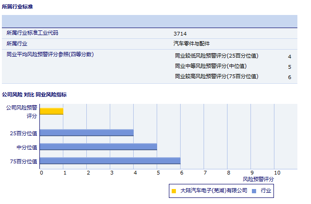Click the blue 75百分位值 bar in chart

[110, 161]
